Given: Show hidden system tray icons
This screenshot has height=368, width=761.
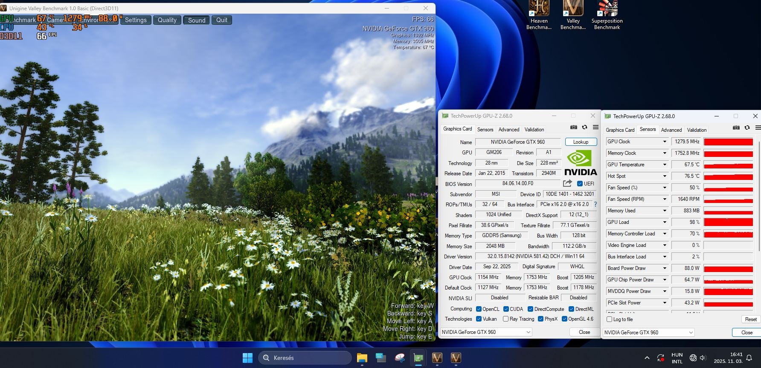Looking at the screenshot, I should 647,358.
